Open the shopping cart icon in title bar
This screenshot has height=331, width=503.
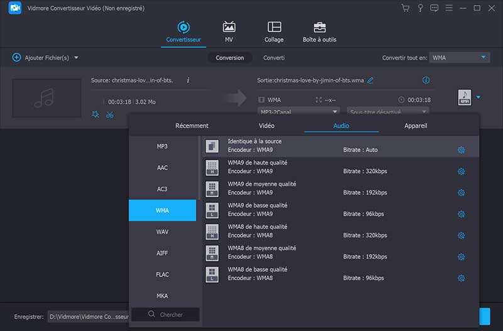[405, 8]
